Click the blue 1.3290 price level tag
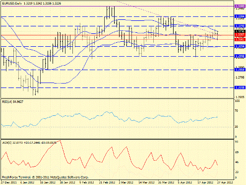 240,26
